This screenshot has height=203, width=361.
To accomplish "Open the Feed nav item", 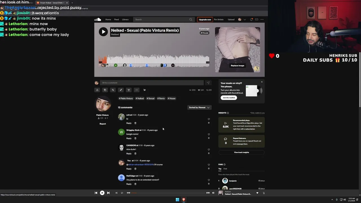I will [x=116, y=19].
